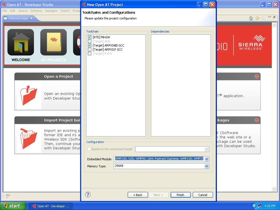Click the Back button
Image resolution: width=280 pixels, height=210 pixels.
tap(138, 195)
